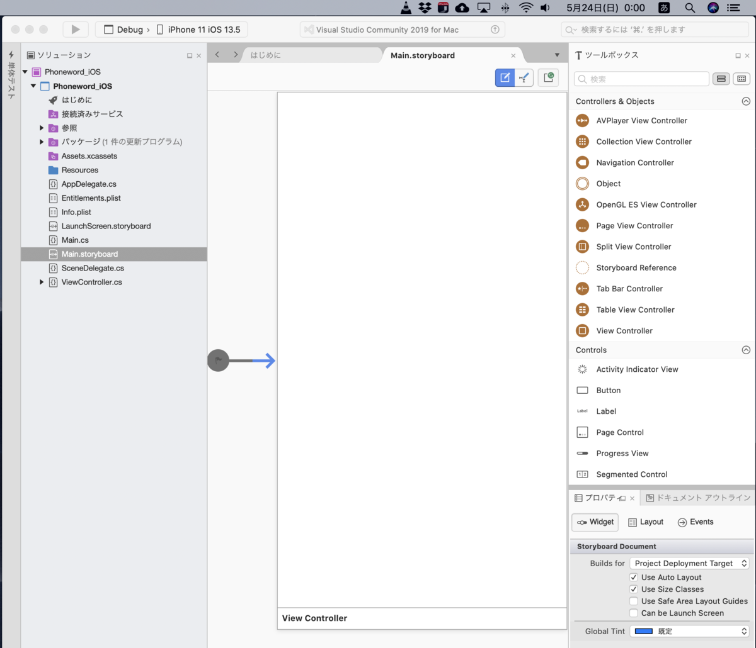Activate the blue design edit mode icon
This screenshot has height=648, width=756.
click(505, 77)
